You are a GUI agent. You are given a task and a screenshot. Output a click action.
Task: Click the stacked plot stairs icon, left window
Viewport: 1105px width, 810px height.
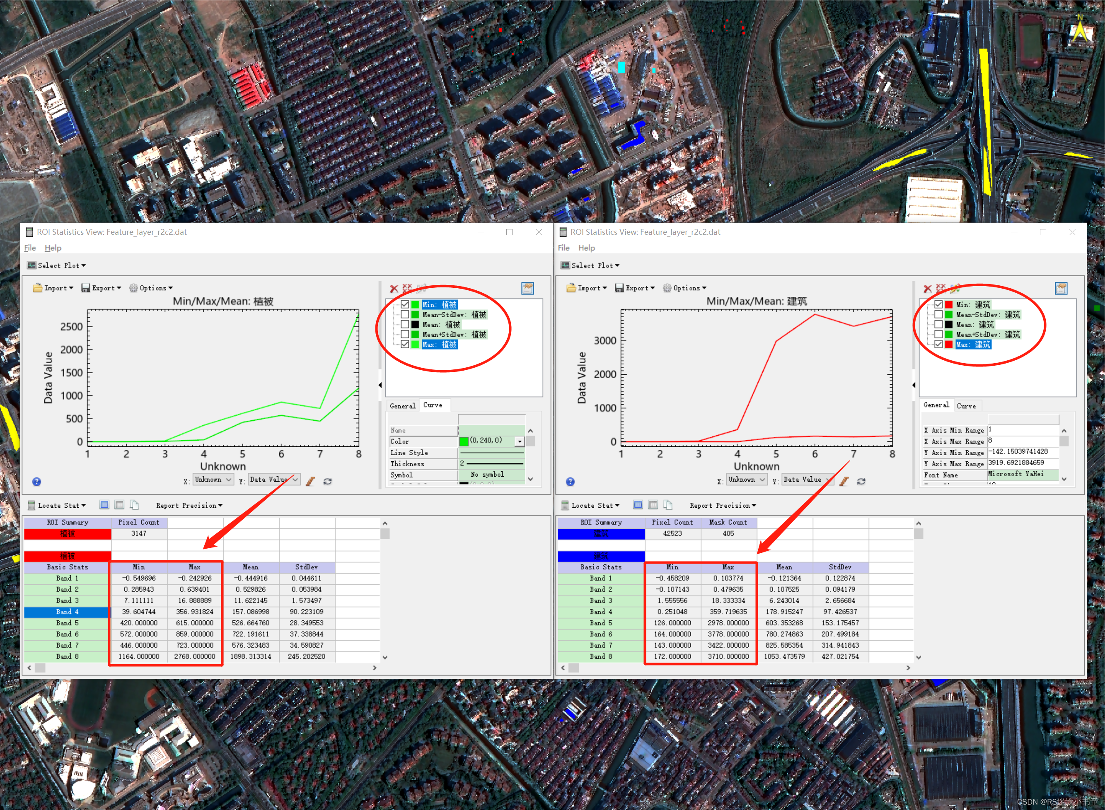[x=310, y=482]
